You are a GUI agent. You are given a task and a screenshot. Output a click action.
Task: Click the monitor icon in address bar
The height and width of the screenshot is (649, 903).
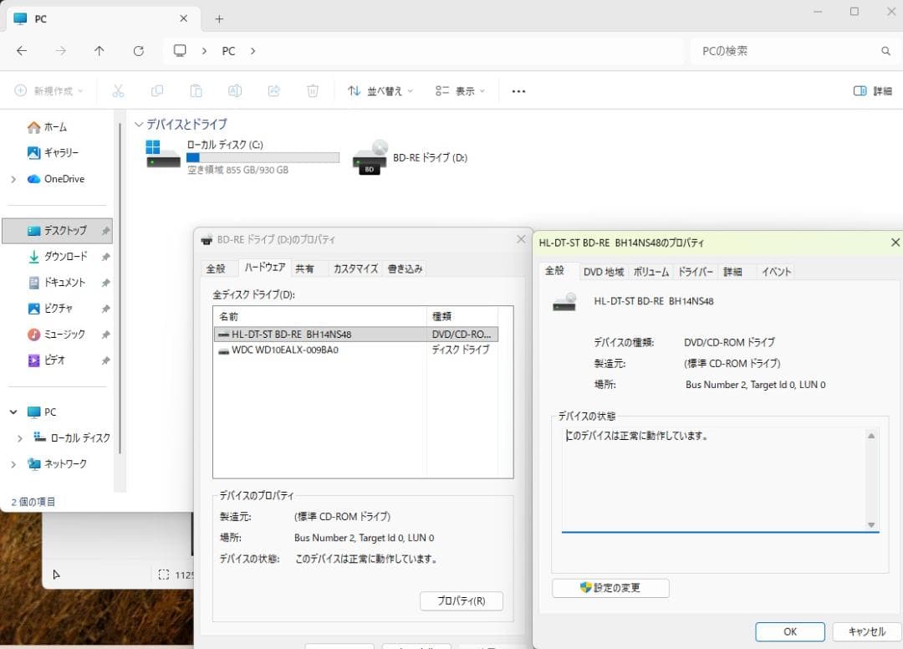point(181,51)
